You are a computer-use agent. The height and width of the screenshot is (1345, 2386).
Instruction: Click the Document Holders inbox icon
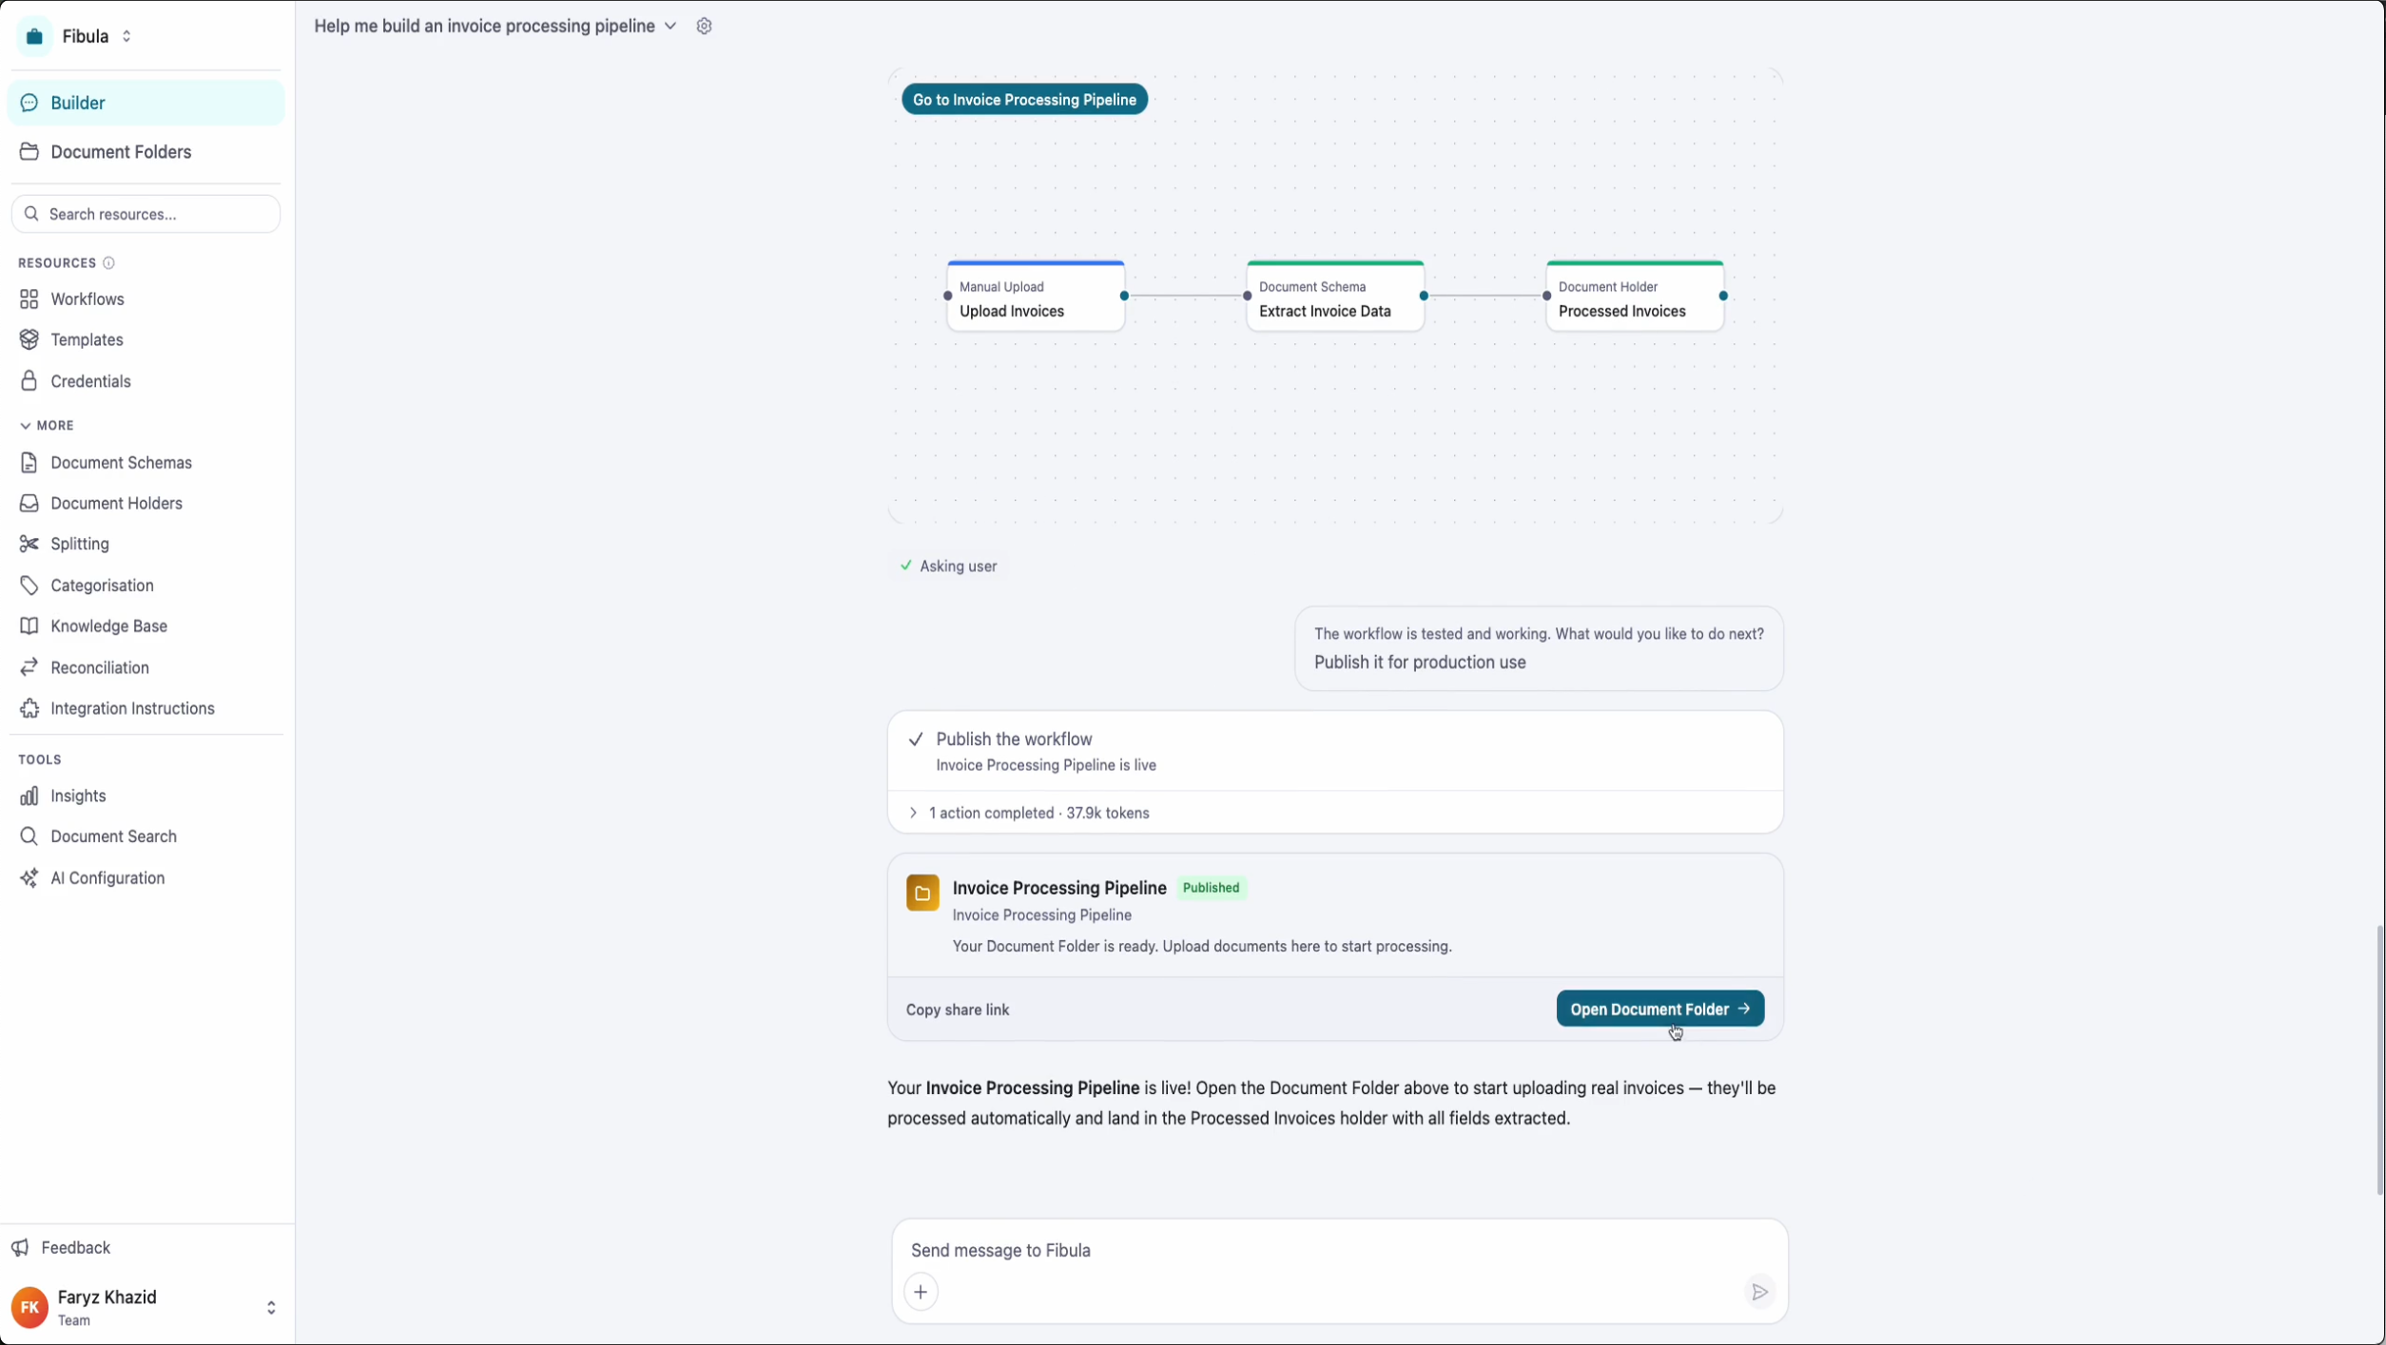click(x=29, y=503)
